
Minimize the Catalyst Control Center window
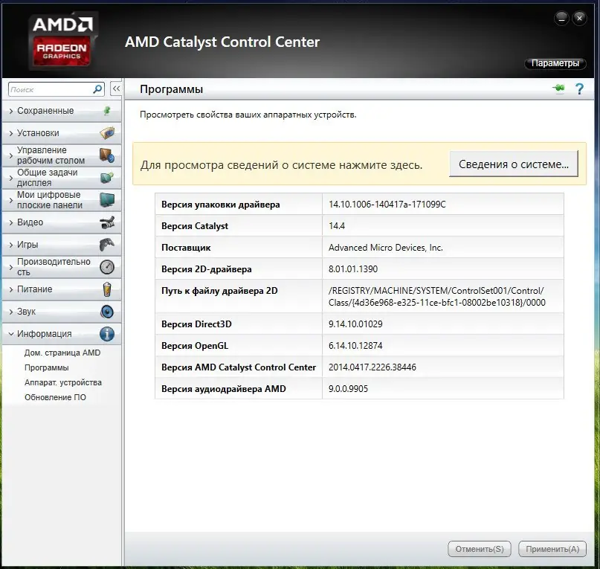click(x=561, y=18)
